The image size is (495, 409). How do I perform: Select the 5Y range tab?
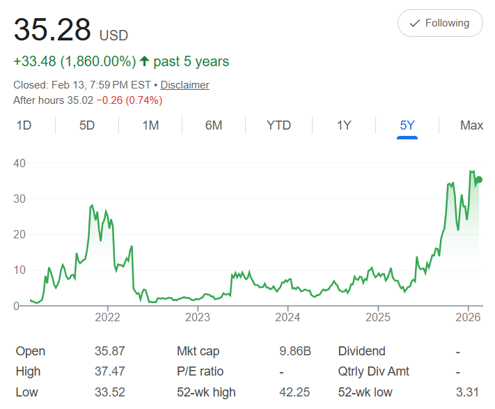(407, 125)
